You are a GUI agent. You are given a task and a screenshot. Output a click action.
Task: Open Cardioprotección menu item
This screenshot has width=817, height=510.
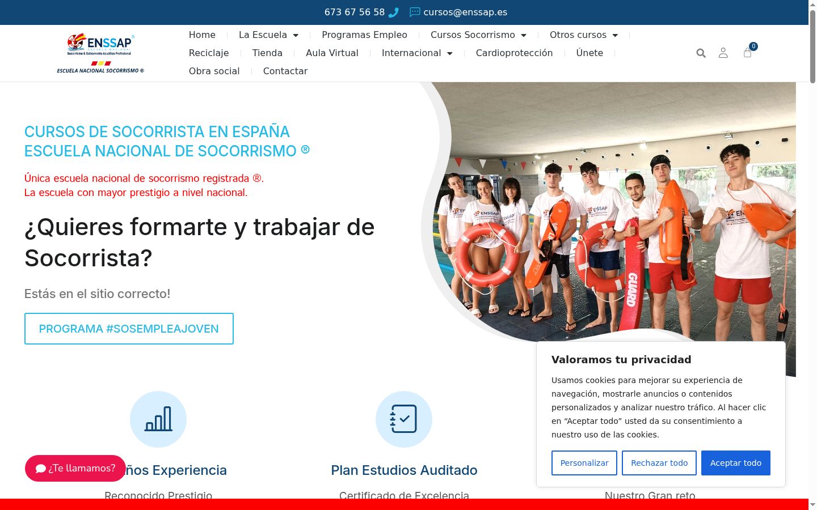point(514,53)
